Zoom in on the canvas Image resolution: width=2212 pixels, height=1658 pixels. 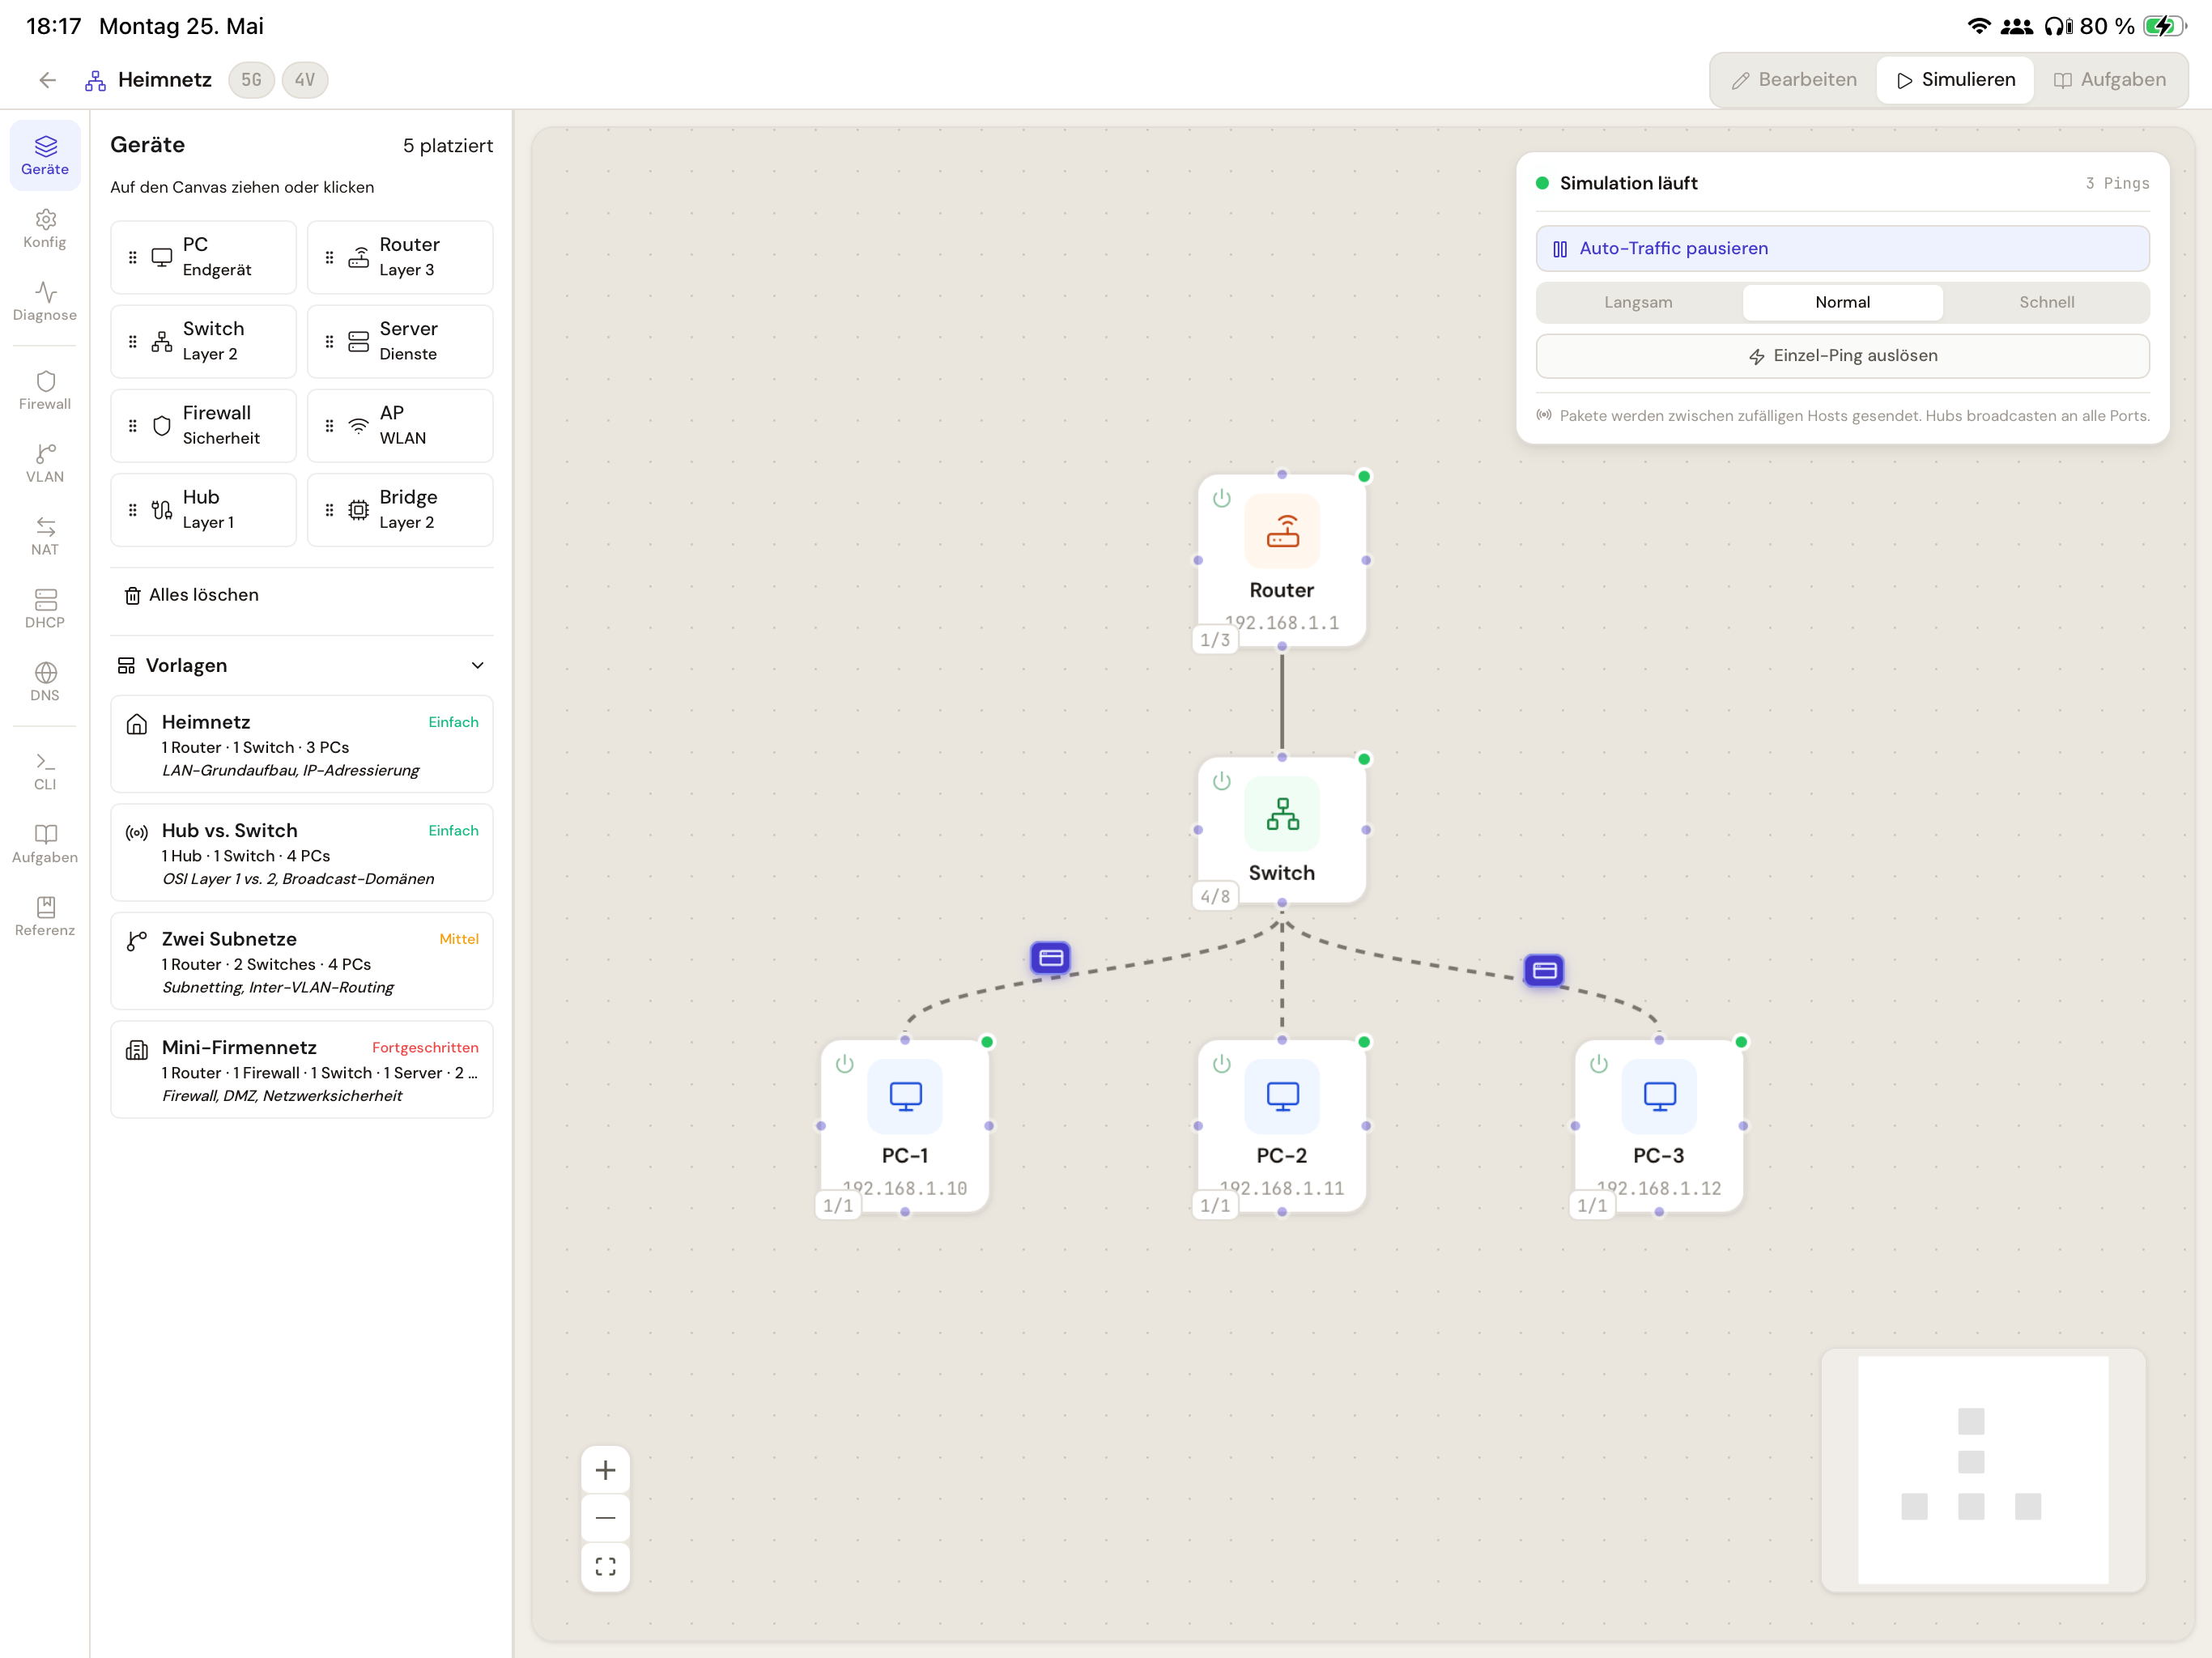[x=605, y=1470]
